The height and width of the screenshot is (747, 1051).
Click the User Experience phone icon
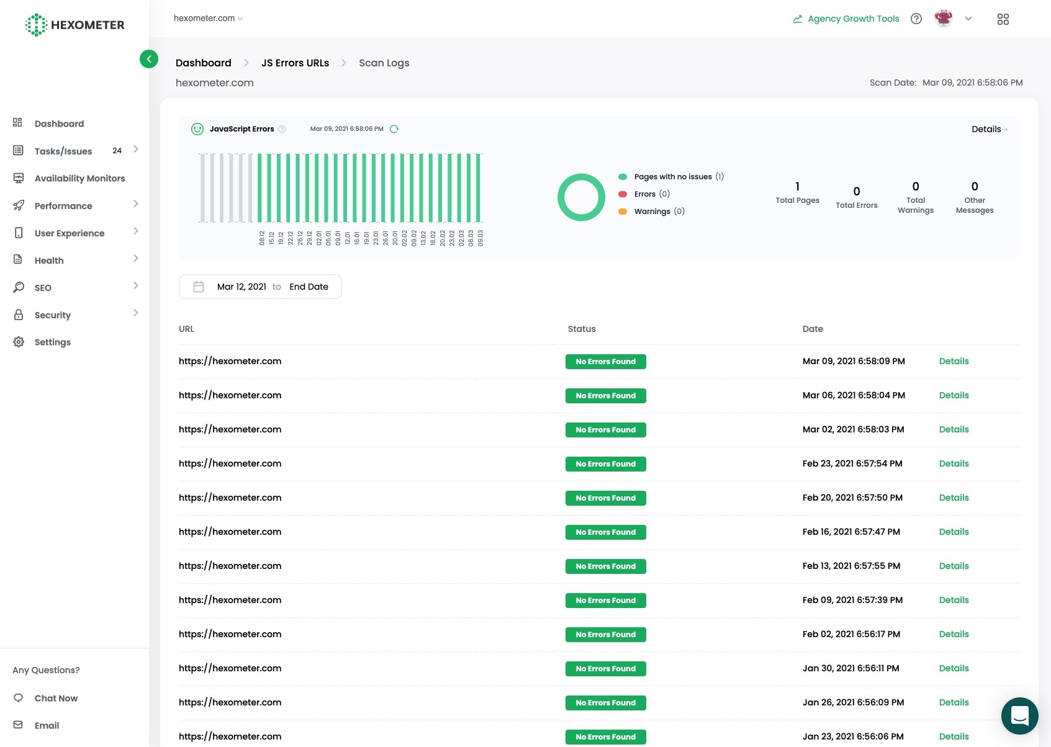click(x=19, y=233)
